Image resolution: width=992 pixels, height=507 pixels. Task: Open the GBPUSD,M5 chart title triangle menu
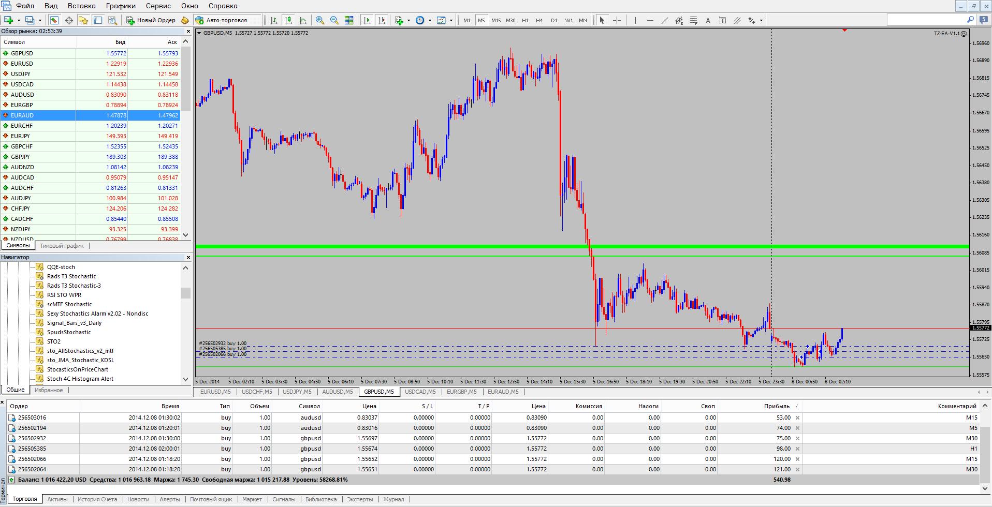199,33
